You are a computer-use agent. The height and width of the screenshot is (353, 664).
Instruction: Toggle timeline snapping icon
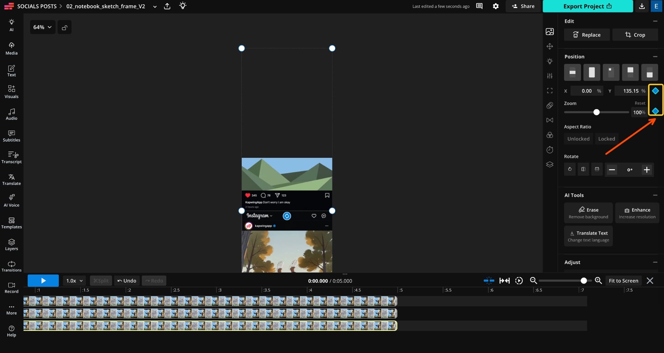(489, 281)
